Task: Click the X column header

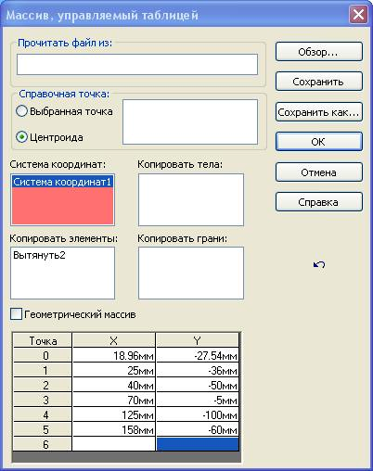Action: [x=114, y=340]
